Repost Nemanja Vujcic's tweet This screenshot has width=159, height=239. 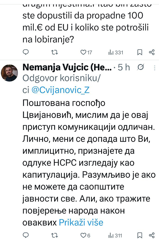click(55, 235)
